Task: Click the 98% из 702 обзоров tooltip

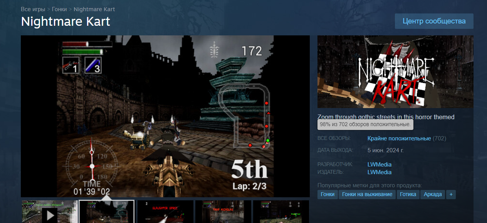Action: 365,125
